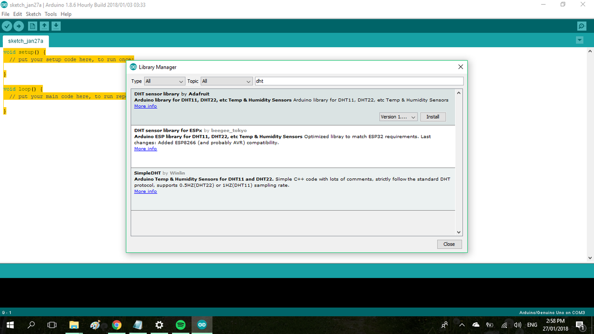This screenshot has height=334, width=594.
Task: Open More info for Adafruit DHT library
Action: point(146,106)
